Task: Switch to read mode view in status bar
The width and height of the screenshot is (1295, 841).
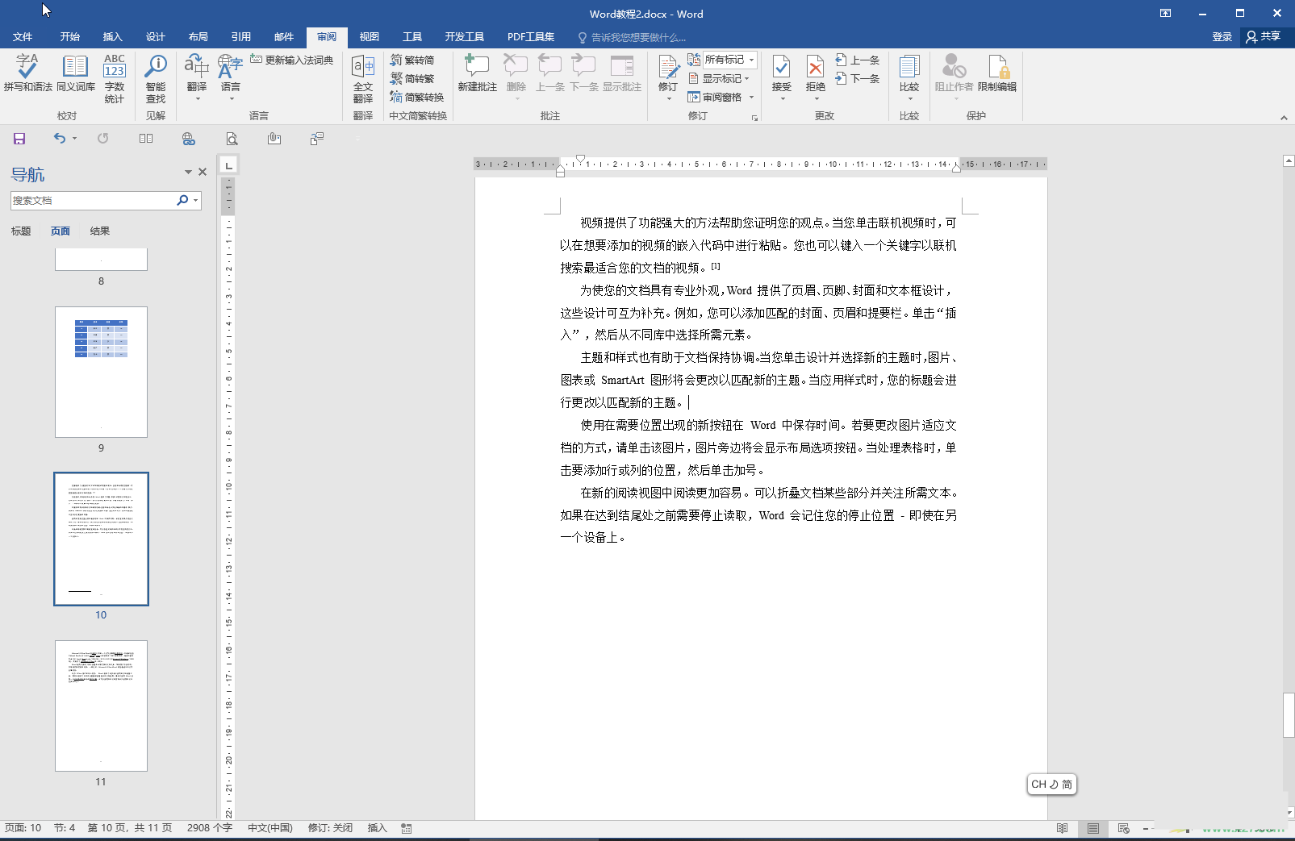Action: [x=1063, y=829]
